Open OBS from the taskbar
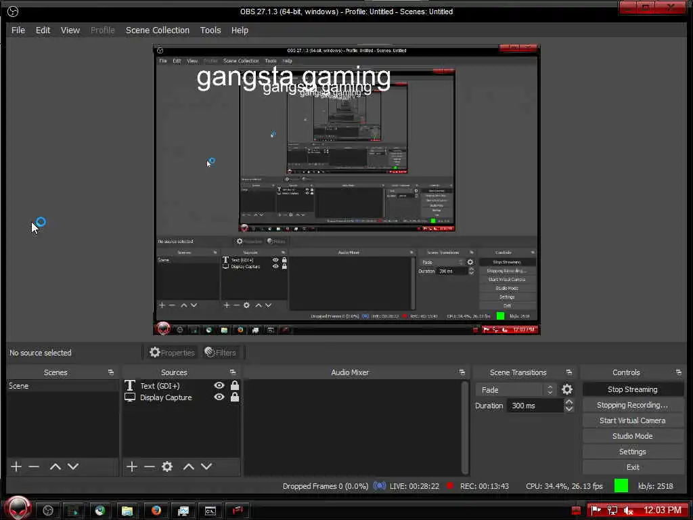The image size is (693, 520). pyautogui.click(x=48, y=511)
